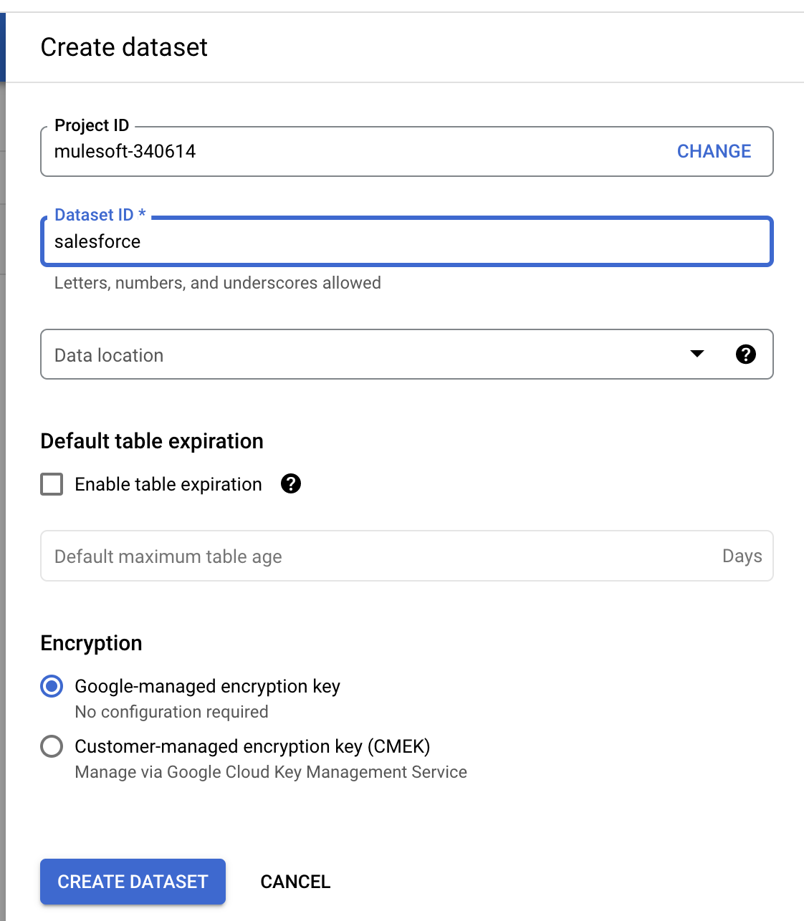Click the No configuration required caption

[x=172, y=712]
